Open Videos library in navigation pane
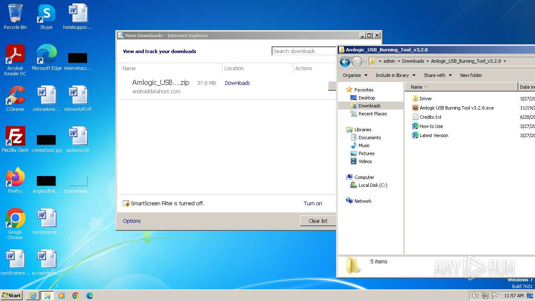This screenshot has width=535, height=301. pos(364,161)
